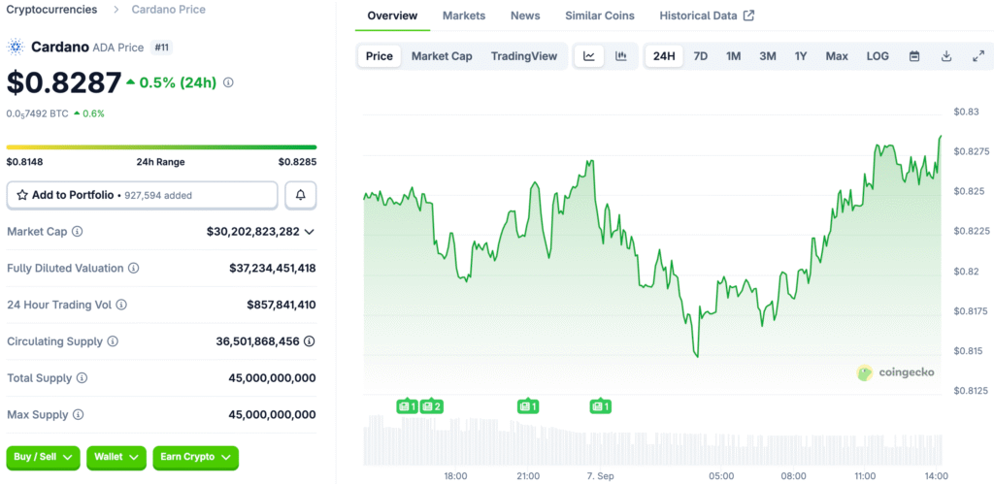This screenshot has width=994, height=484.
Task: Open the Overview tab
Action: (x=392, y=16)
